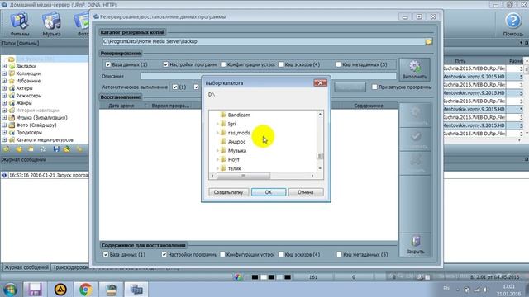529x297 pixels.
Task: Expand the res_mods folder node
Action: (217, 133)
